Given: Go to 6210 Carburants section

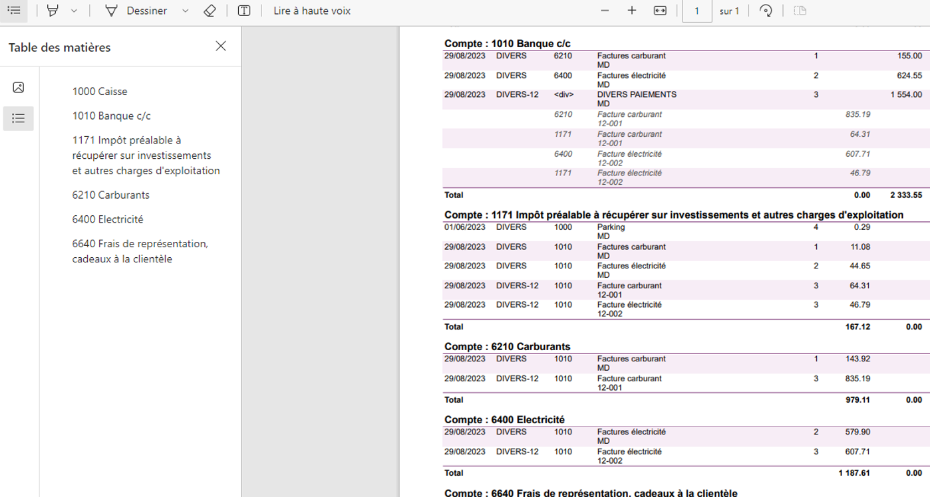Looking at the screenshot, I should point(111,195).
